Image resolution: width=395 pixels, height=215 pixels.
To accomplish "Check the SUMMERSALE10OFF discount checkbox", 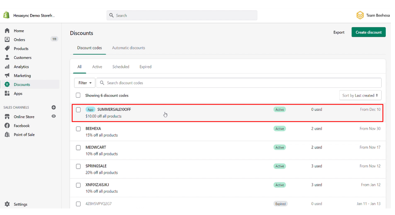I will [78, 110].
